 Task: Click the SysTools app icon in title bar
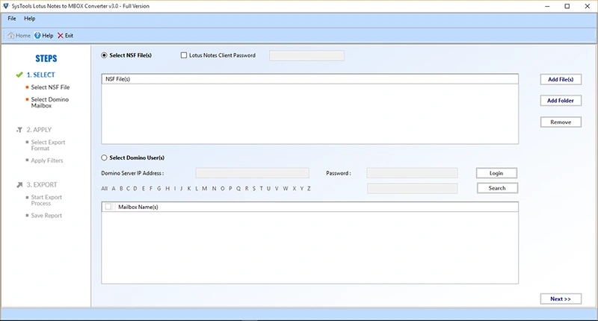click(6, 6)
